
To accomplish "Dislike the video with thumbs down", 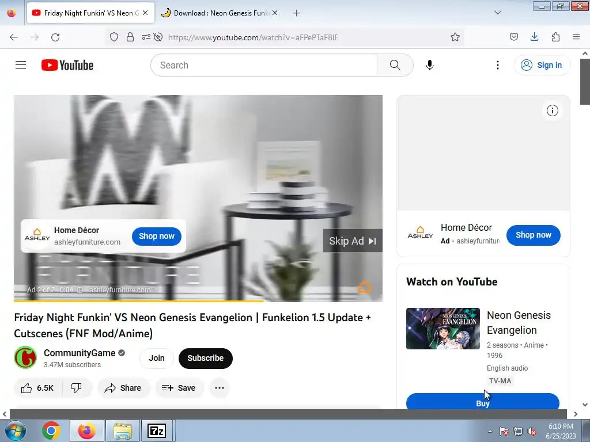I will 77,388.
